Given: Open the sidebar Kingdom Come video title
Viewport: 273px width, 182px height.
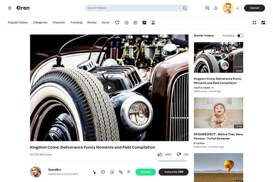Looking at the screenshot, I should [x=217, y=81].
